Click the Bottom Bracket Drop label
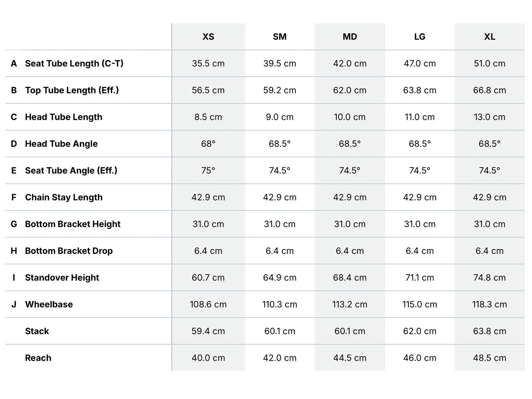The image size is (532, 399). coord(69,251)
